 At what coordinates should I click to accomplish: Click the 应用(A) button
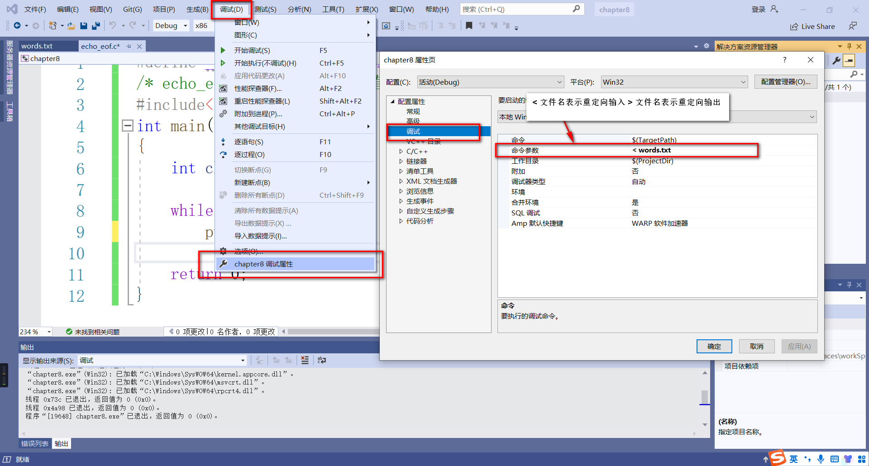(x=799, y=347)
